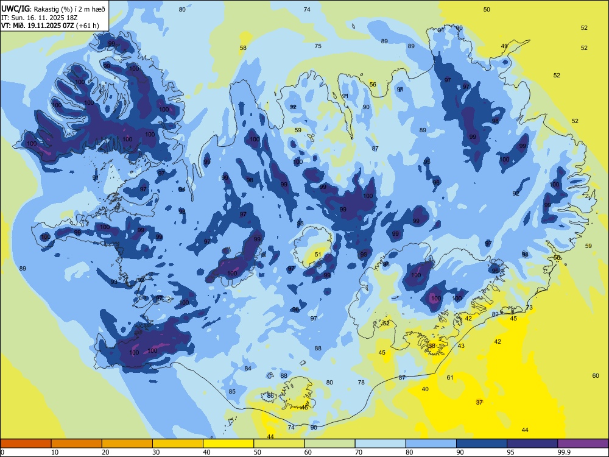Click the map value 73
This screenshot has width=609, height=457.
[x=529, y=307]
